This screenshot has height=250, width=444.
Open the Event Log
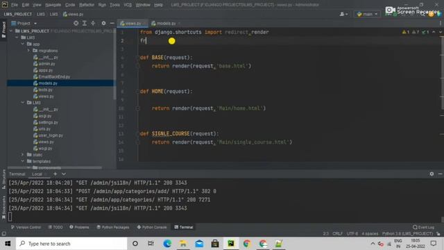pyautogui.click(x=424, y=227)
